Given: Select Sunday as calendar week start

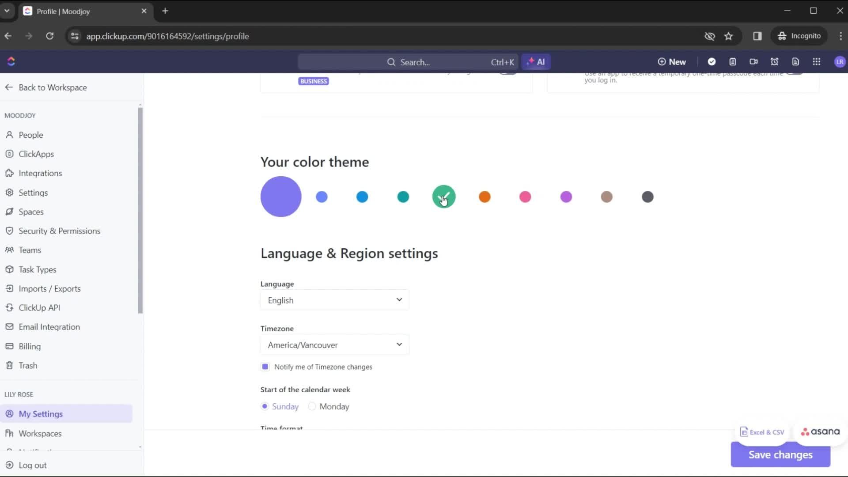Looking at the screenshot, I should 265,406.
